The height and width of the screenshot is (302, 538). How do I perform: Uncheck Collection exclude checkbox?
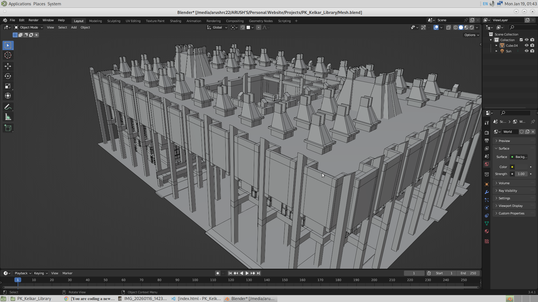coord(521,40)
